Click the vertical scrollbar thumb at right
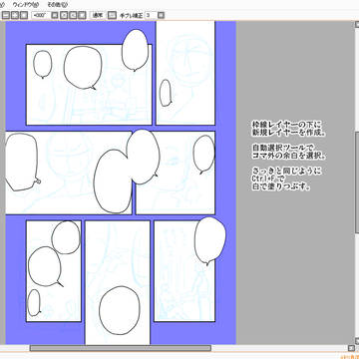359x359 pixels. coord(356,182)
